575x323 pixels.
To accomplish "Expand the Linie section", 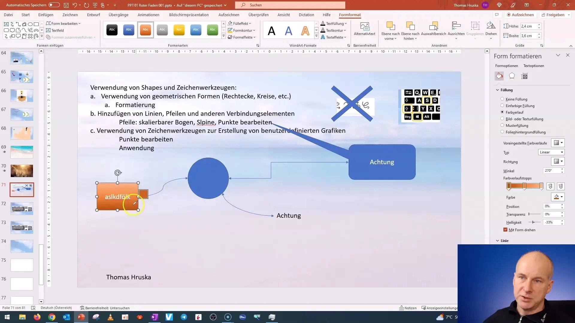I will pyautogui.click(x=502, y=240).
